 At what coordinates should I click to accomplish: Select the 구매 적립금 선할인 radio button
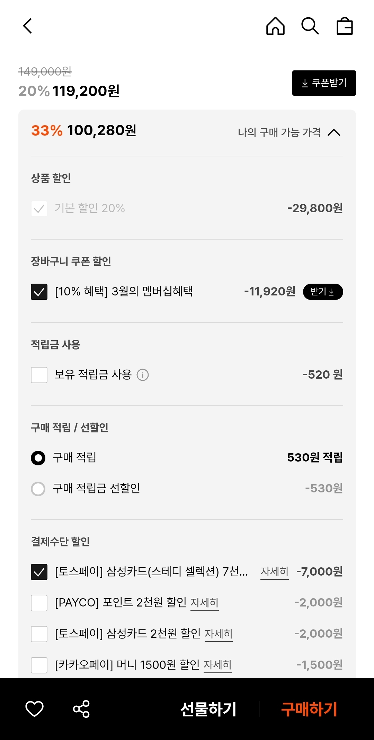[x=38, y=489]
